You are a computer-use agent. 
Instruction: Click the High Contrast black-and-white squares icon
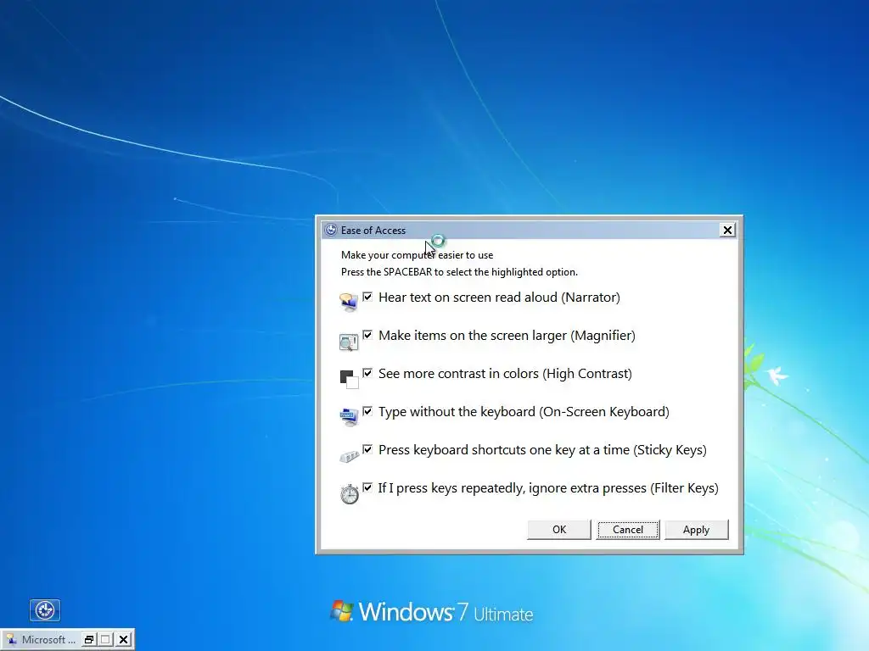coord(349,379)
